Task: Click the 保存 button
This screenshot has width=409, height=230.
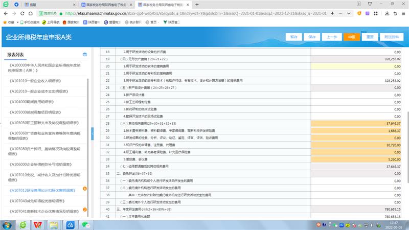Action: pyautogui.click(x=312, y=37)
